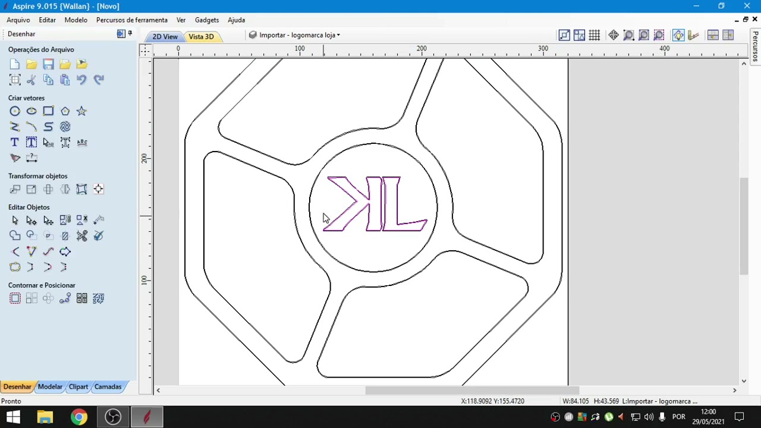Image resolution: width=761 pixels, height=428 pixels.
Task: Open the Weld vectors tool
Action: 15,236
